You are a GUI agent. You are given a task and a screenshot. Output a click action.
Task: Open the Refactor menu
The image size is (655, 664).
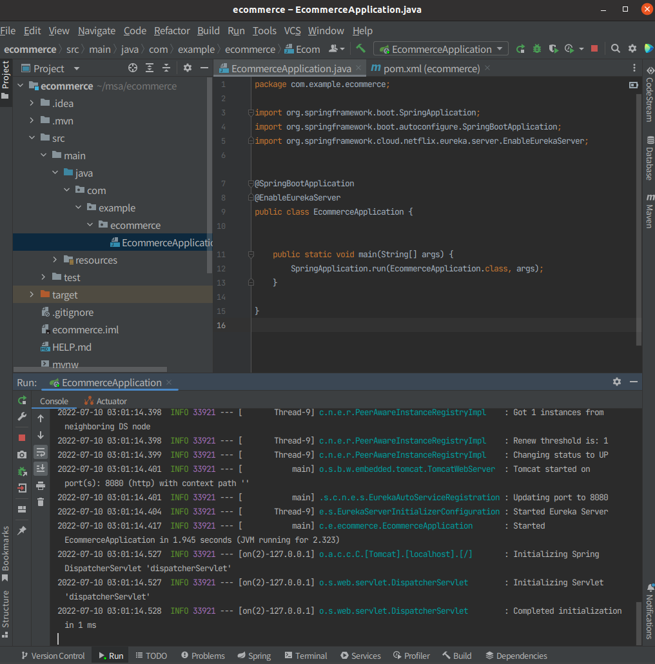171,31
